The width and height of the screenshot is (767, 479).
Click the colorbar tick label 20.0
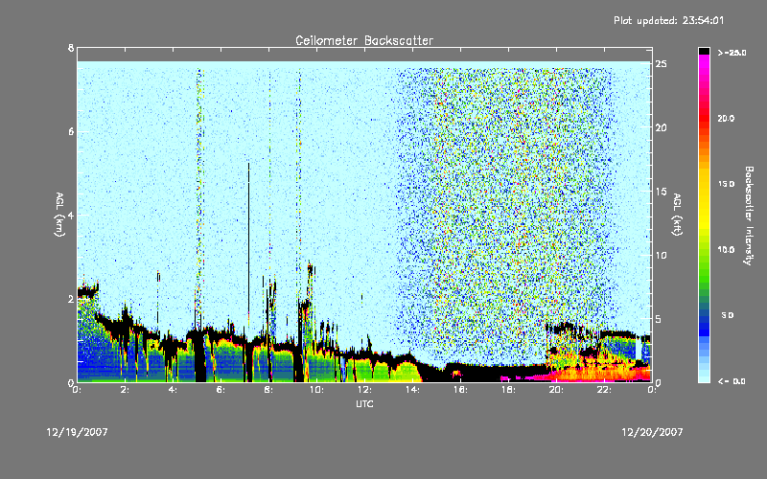click(726, 119)
